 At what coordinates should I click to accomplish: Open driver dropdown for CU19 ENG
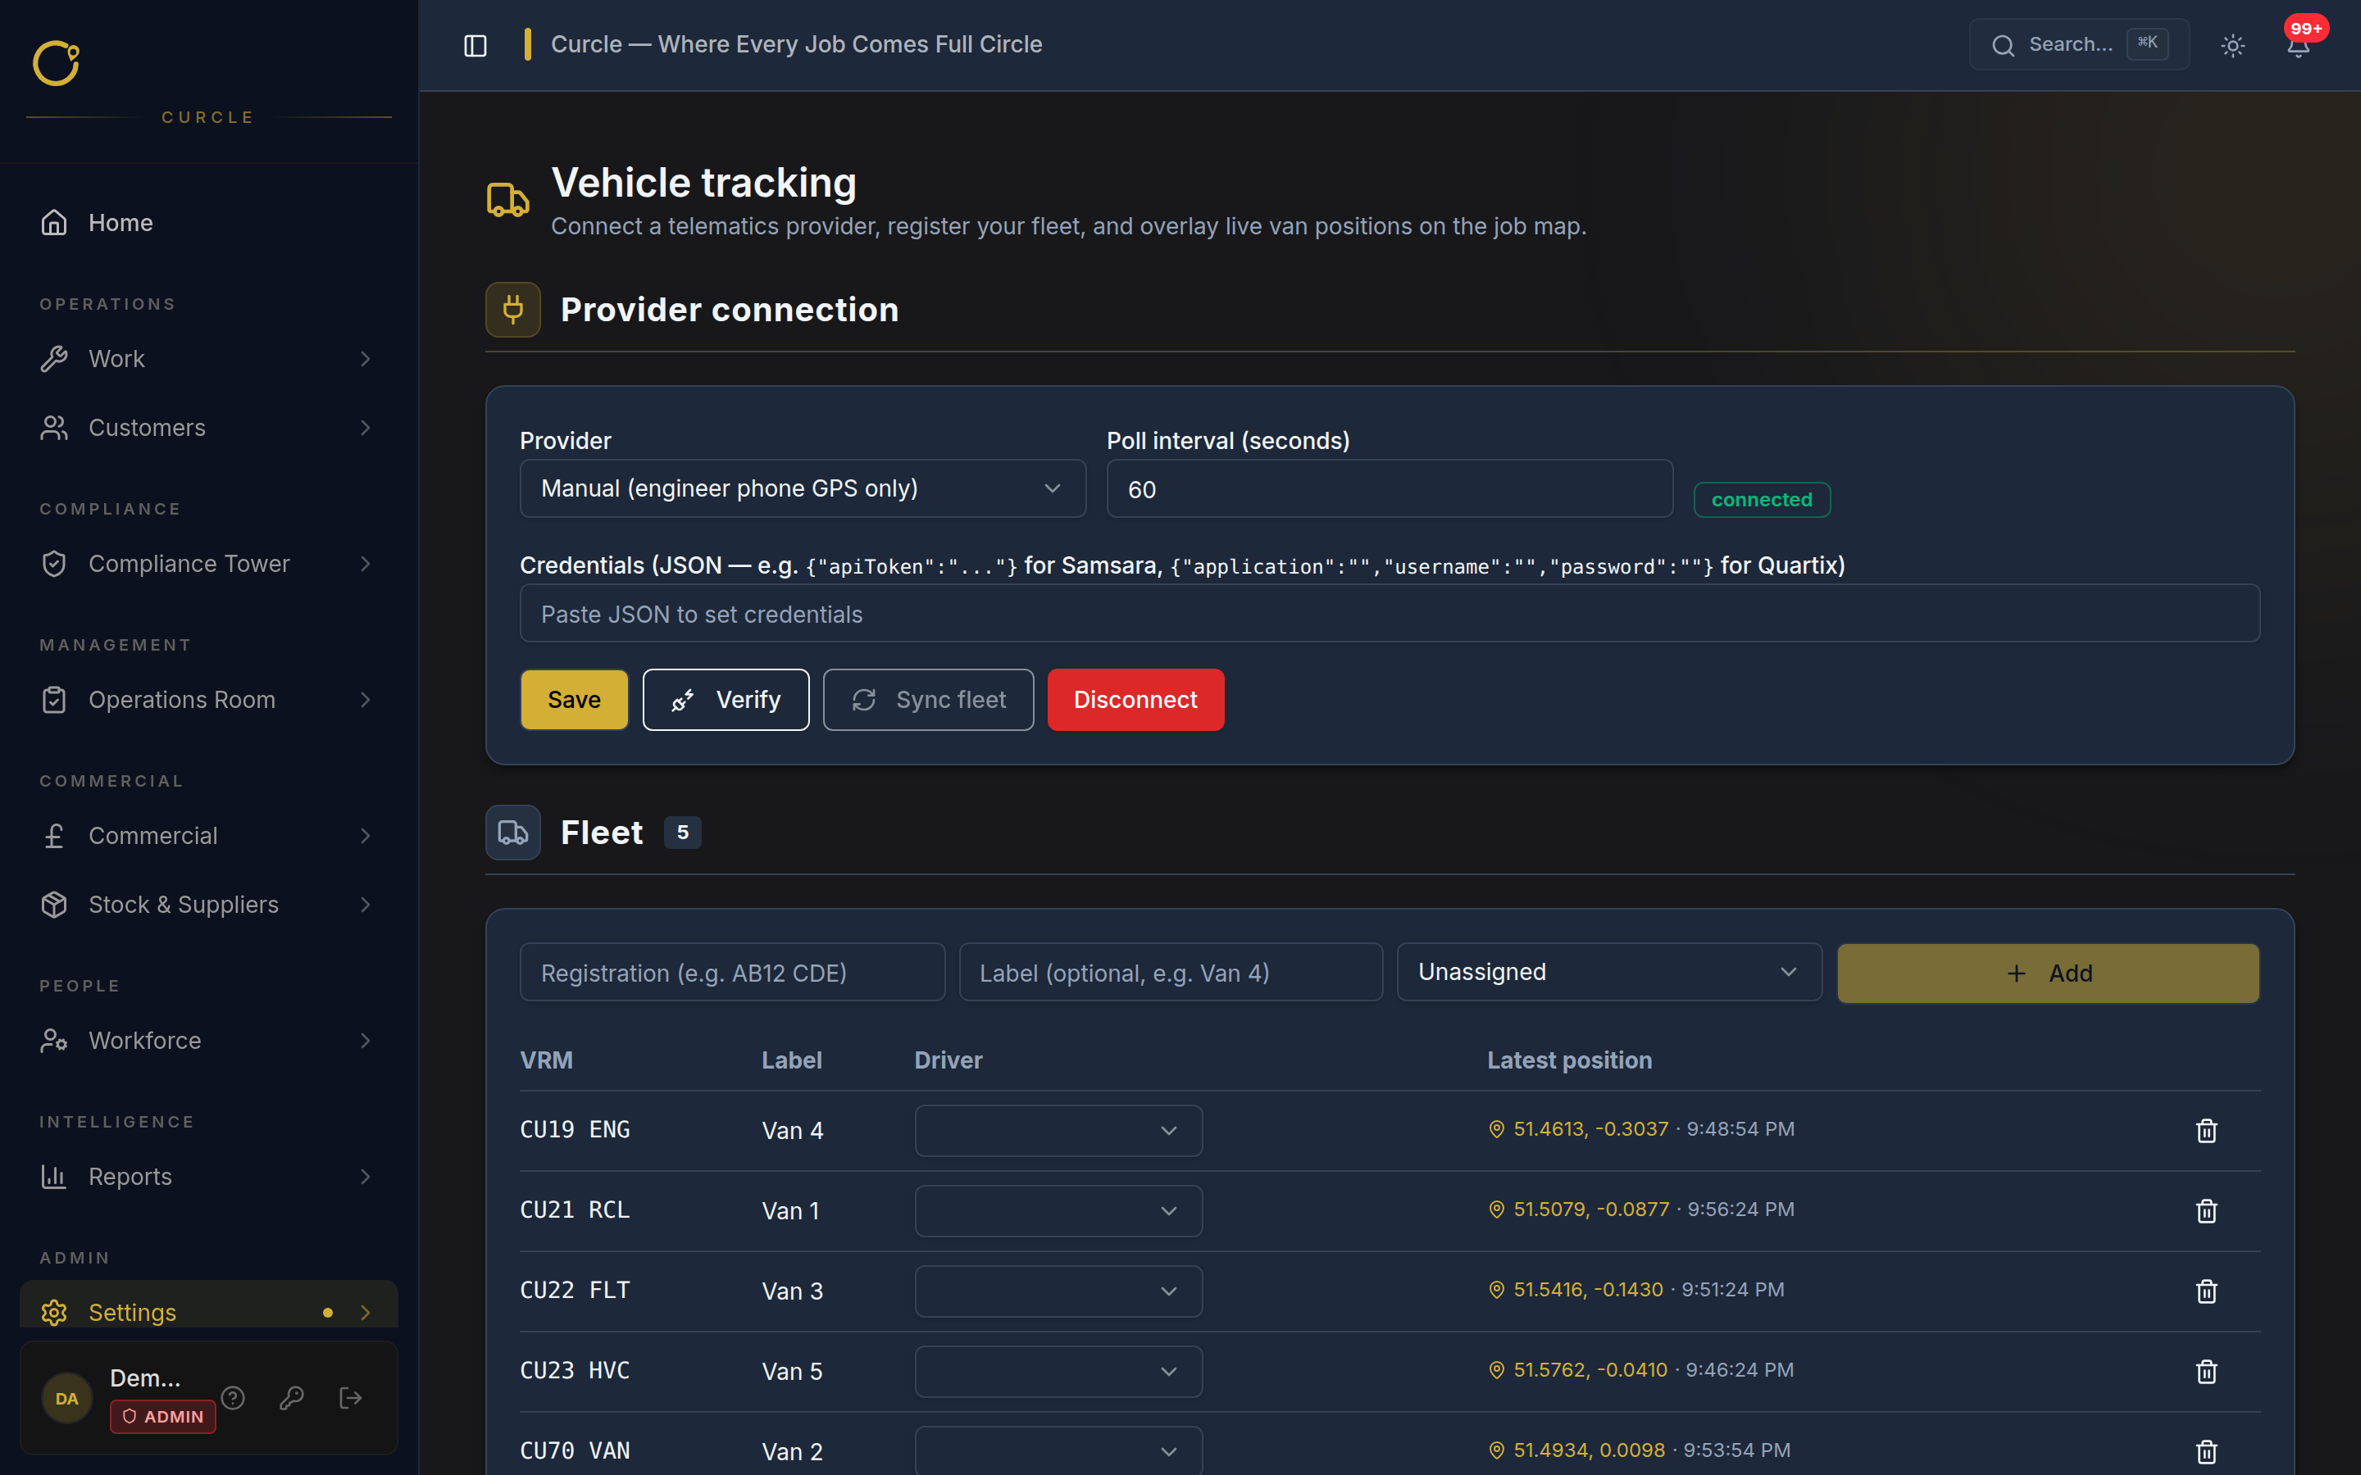click(x=1058, y=1131)
